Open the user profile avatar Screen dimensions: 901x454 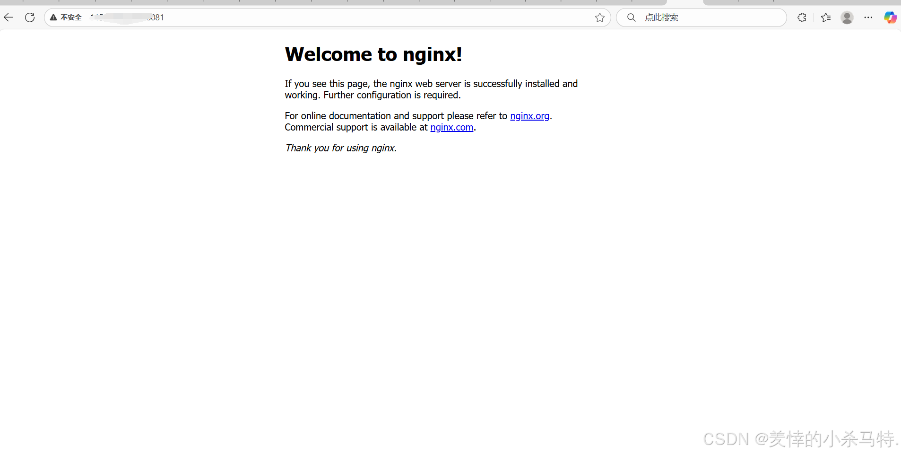click(x=847, y=17)
